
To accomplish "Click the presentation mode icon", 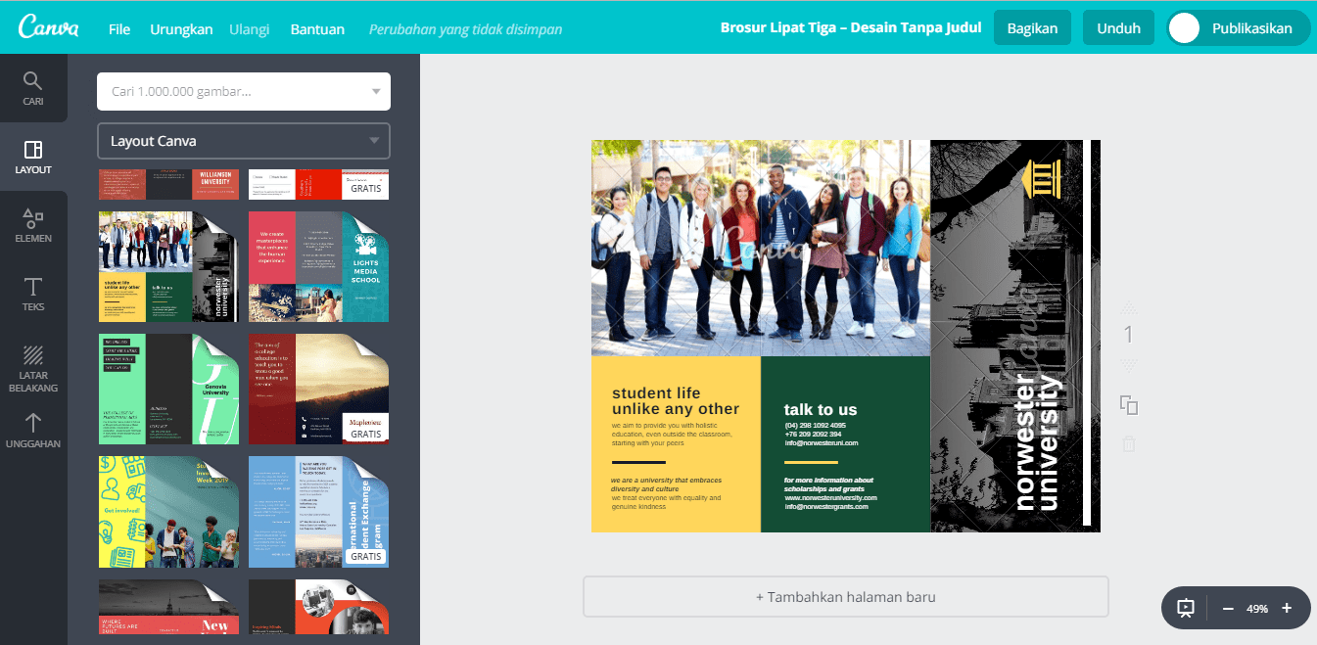I will pos(1186,608).
